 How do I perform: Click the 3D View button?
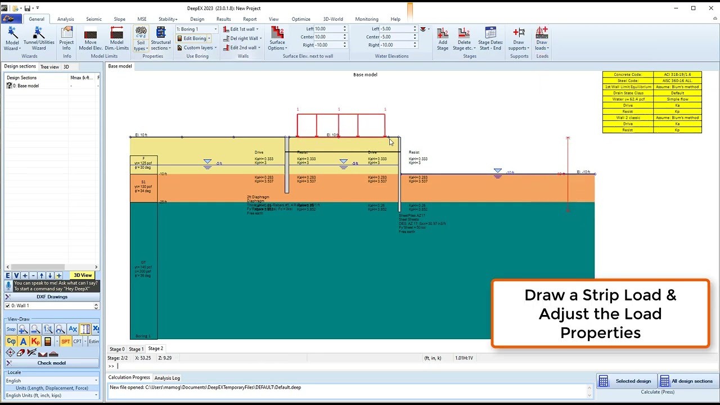[x=83, y=276]
